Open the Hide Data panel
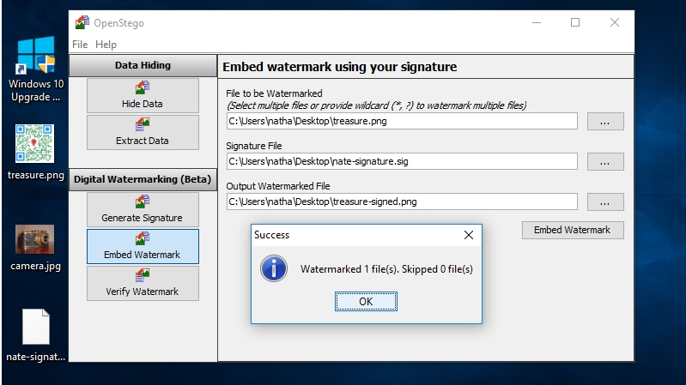 pyautogui.click(x=143, y=96)
